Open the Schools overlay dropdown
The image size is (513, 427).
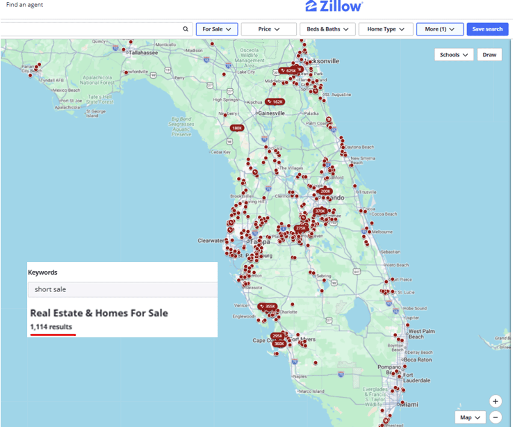[x=454, y=54]
